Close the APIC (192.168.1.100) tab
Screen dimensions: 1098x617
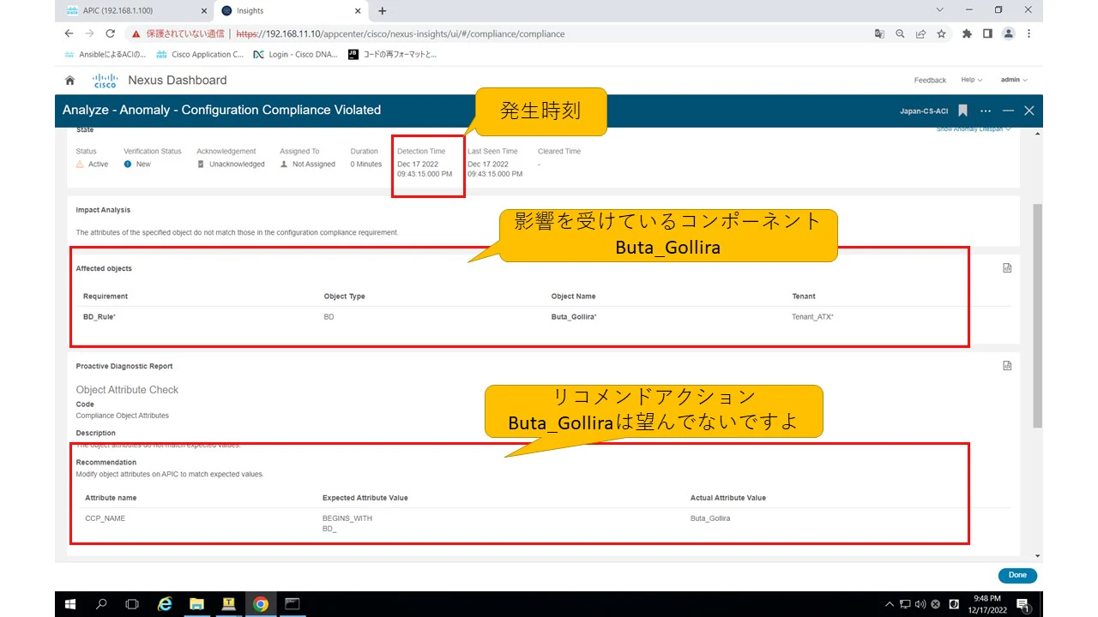click(x=203, y=11)
